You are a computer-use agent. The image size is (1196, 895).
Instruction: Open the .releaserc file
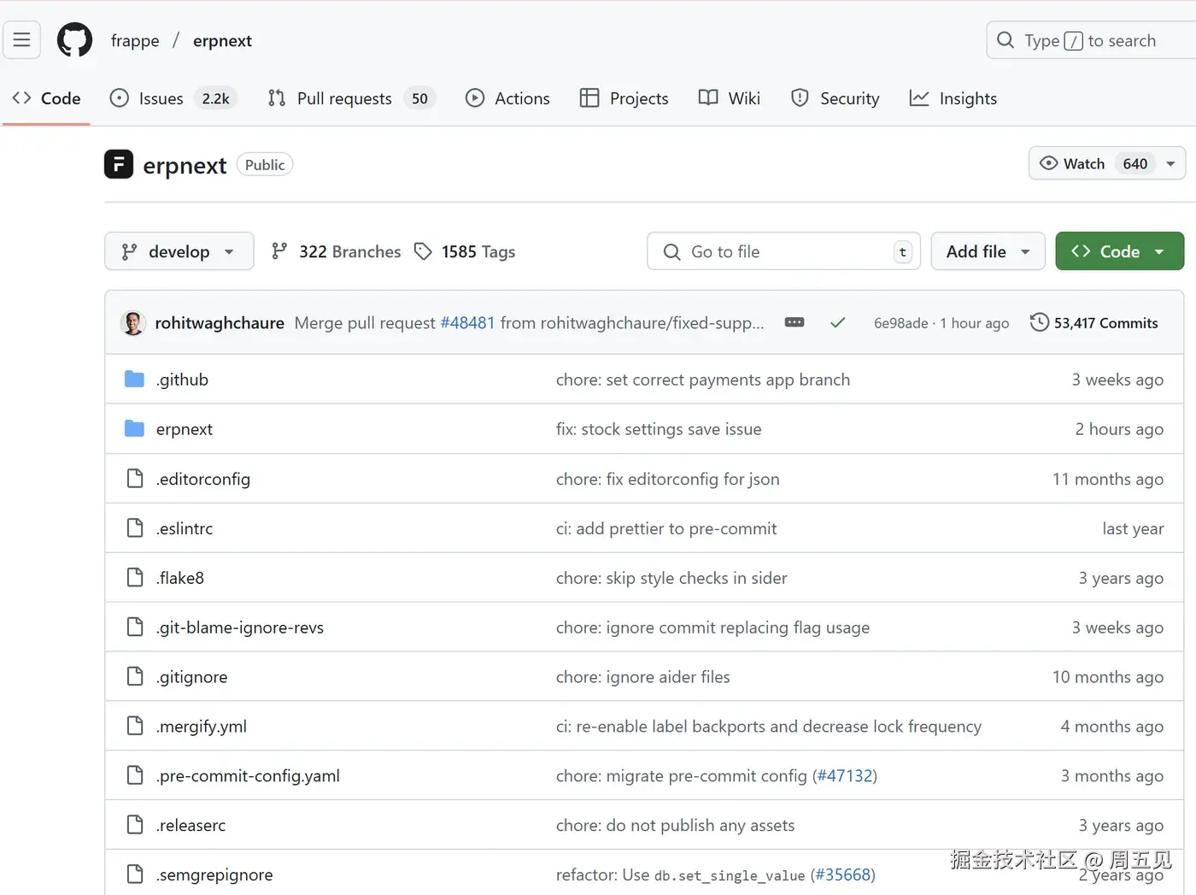coord(191,826)
